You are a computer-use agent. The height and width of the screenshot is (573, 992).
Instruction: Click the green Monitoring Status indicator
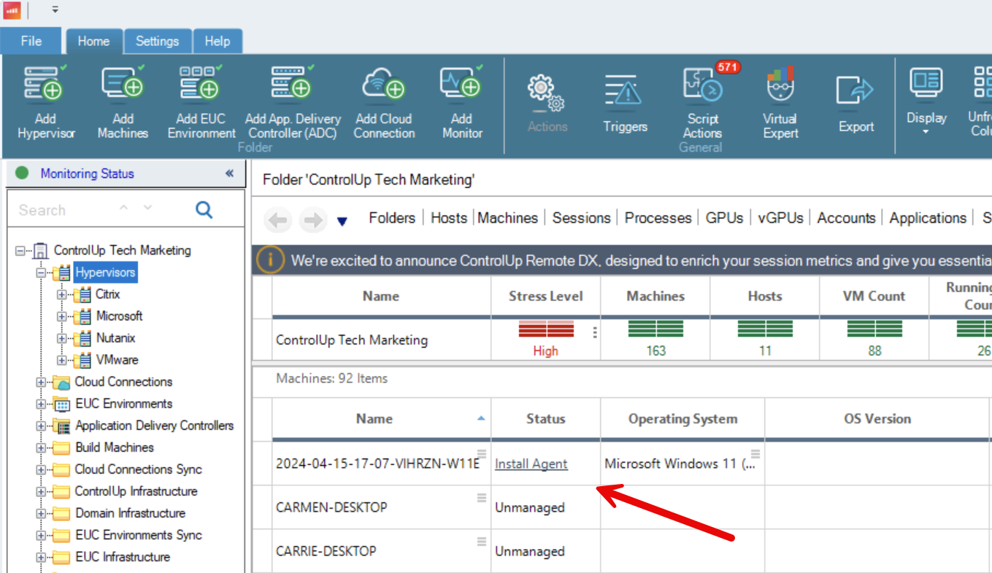(22, 174)
